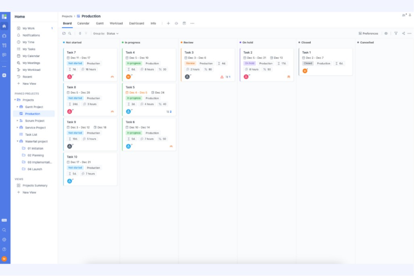The height and width of the screenshot is (277, 415).
Task: Open the Workload tab
Action: pos(116,23)
